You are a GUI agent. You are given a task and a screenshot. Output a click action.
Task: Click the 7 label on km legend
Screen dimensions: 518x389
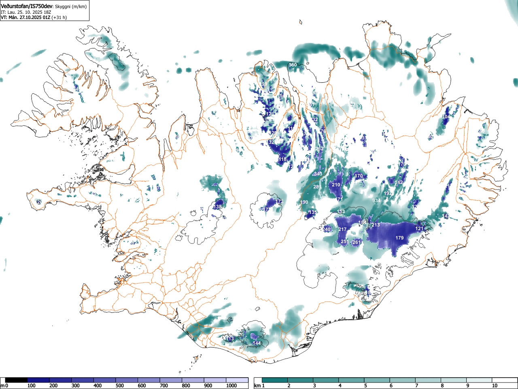[x=416, y=386]
